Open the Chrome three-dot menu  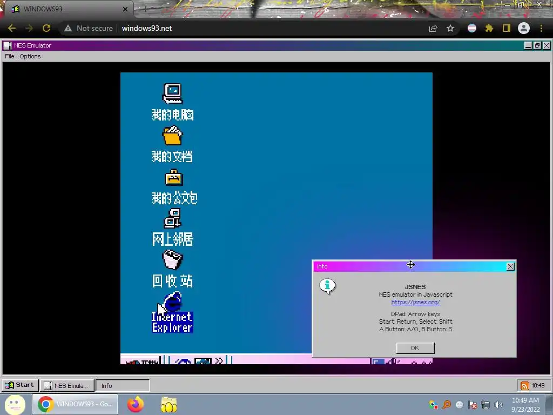tap(541, 28)
